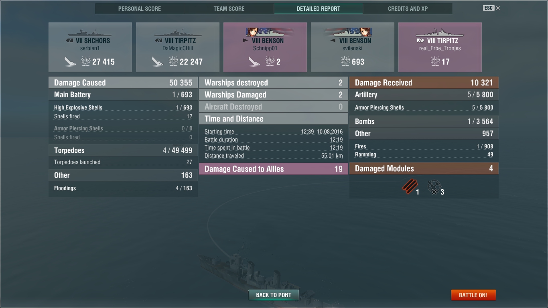Click the damaged torpedo tubes module icon
548x308 pixels.
410,187
